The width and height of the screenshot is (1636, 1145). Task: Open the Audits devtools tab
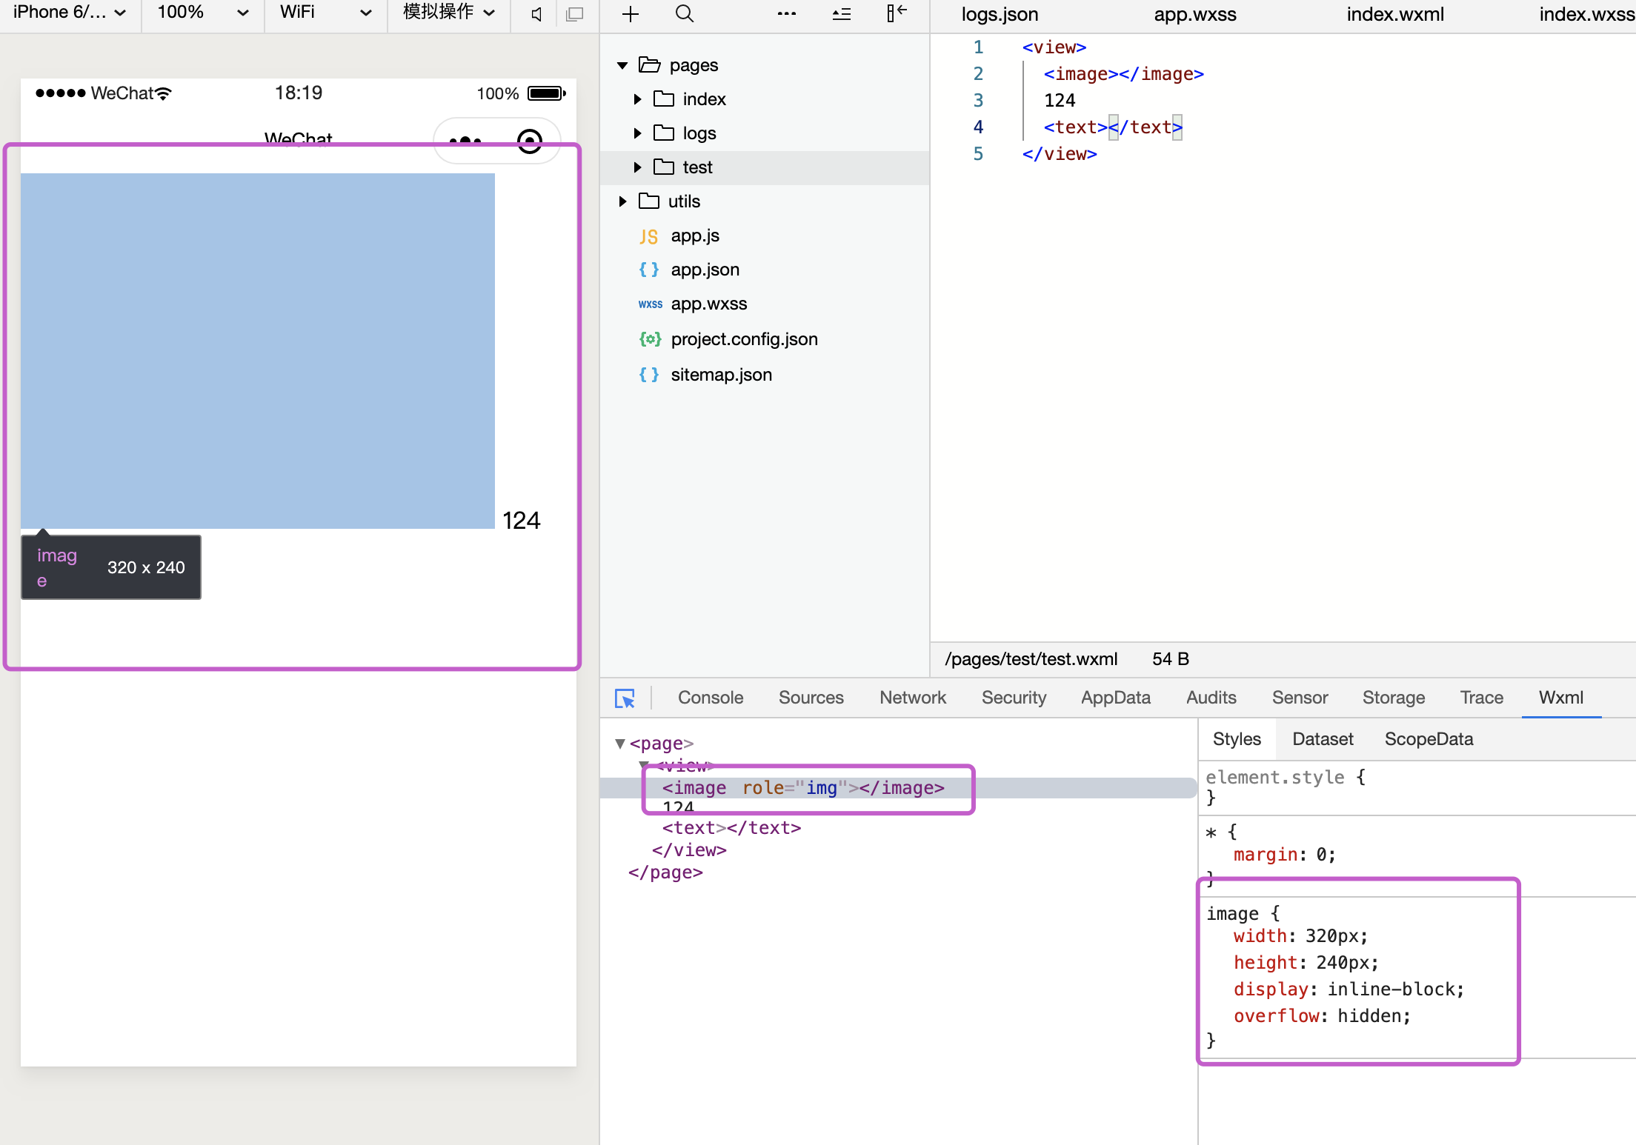coord(1211,698)
